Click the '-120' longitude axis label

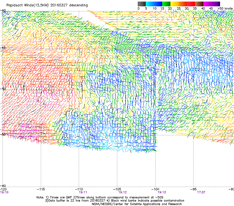pyautogui.click(x=3, y=189)
